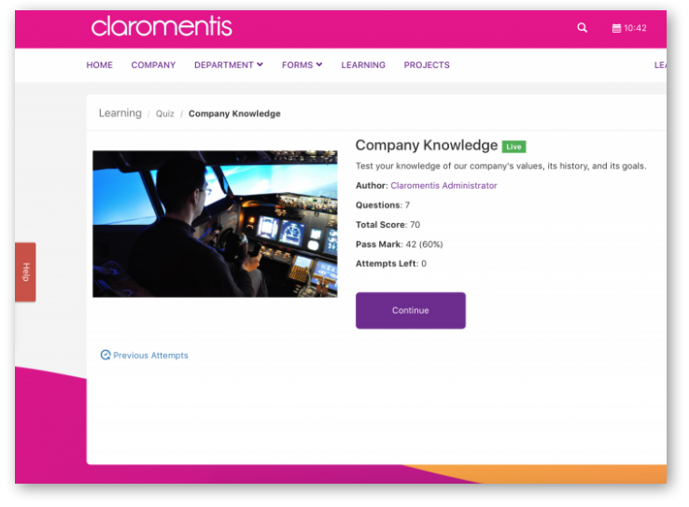
Task: Click the calendar icon beside 10:42
Action: (616, 28)
